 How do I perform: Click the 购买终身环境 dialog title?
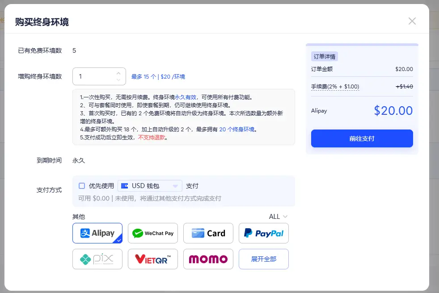tap(42, 22)
